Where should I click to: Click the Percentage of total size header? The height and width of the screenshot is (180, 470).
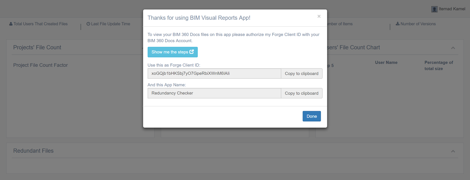439,66
